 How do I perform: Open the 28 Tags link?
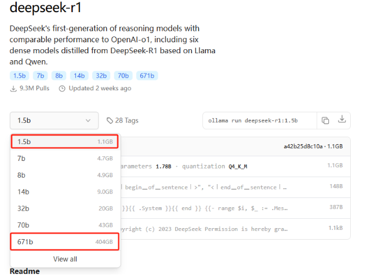tap(127, 120)
